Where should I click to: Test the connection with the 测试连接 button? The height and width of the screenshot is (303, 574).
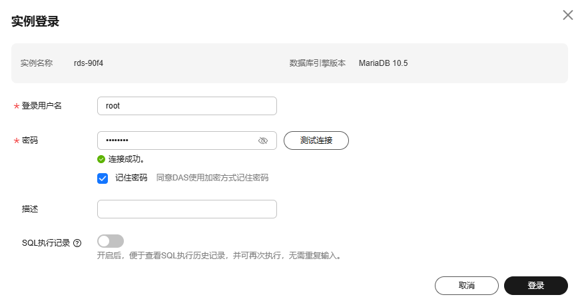point(316,141)
